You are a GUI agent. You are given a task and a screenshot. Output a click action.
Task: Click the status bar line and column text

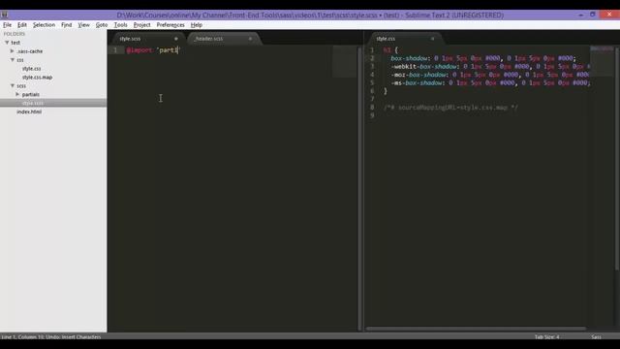coord(51,337)
